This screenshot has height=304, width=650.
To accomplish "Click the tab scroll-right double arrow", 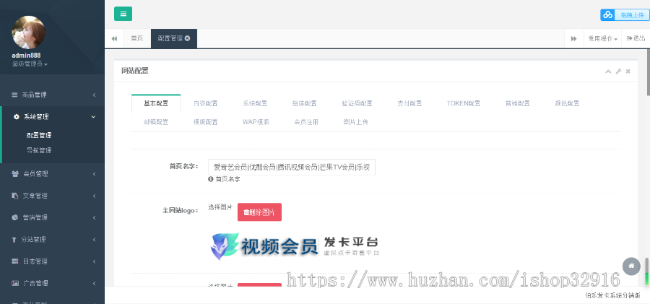I will coord(573,38).
